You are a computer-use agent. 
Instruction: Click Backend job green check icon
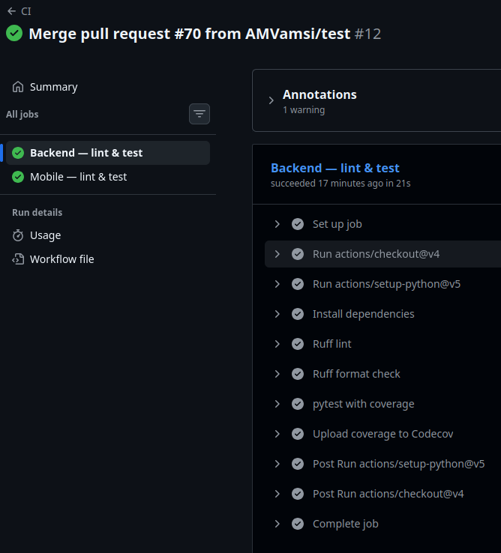pyautogui.click(x=18, y=153)
